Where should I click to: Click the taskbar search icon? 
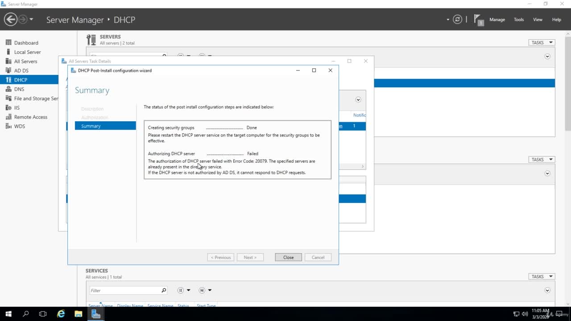click(x=25, y=314)
